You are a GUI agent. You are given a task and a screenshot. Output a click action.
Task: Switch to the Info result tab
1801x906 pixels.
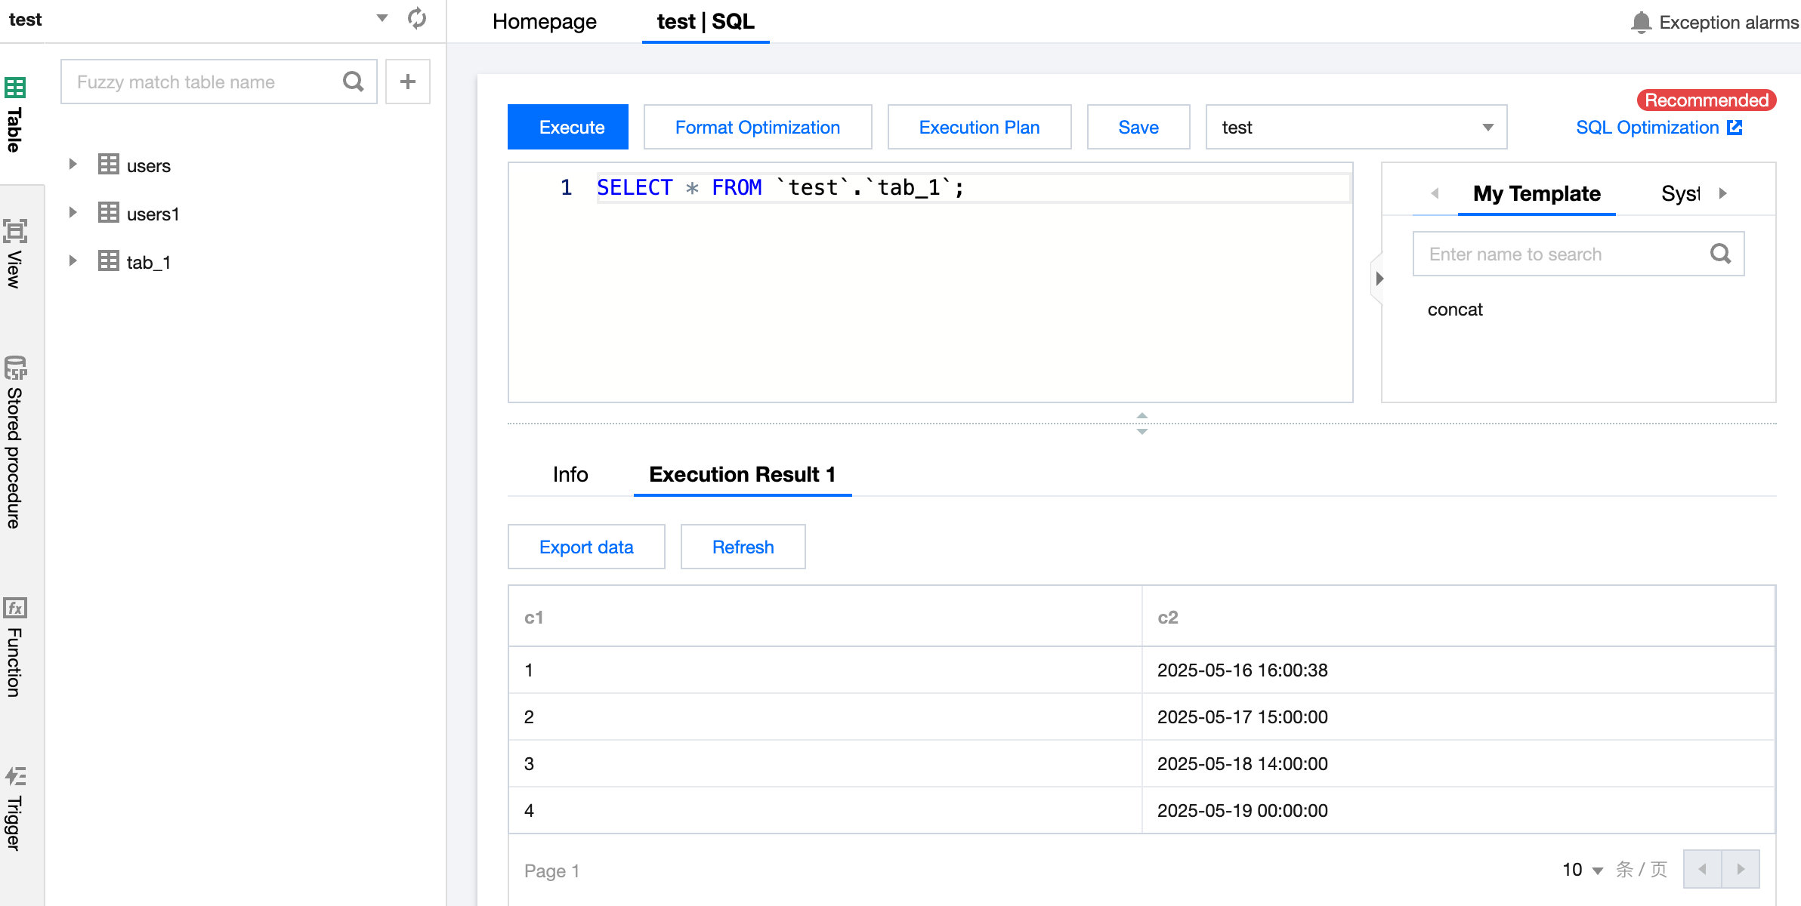click(x=570, y=474)
